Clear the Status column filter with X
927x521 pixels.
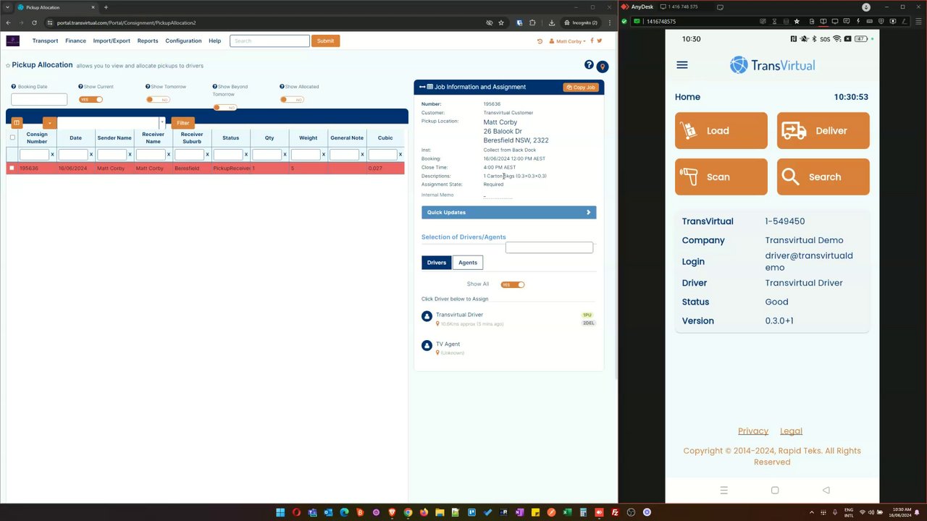pos(246,154)
